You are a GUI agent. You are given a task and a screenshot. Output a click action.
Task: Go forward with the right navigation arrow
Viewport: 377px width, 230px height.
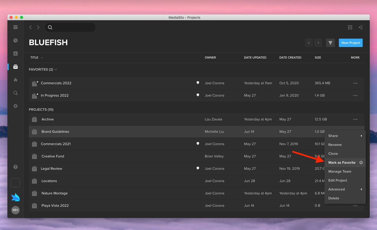(38, 27)
